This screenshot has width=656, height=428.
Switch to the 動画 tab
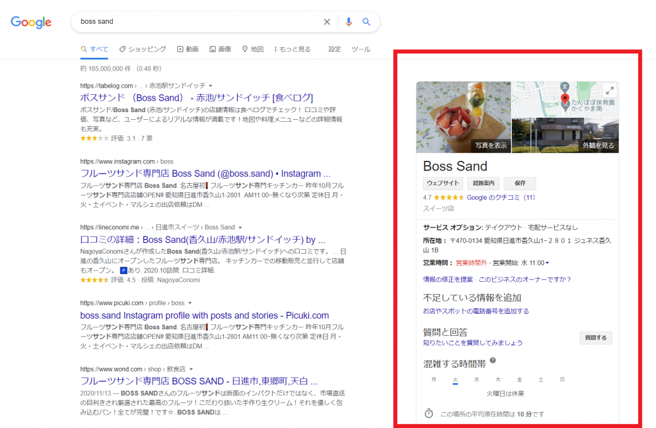click(x=188, y=49)
